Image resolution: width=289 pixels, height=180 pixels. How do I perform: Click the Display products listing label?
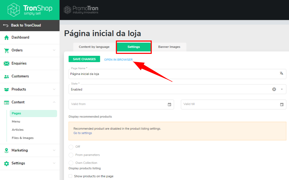[85, 169]
